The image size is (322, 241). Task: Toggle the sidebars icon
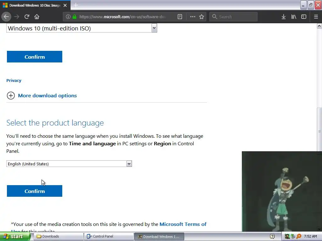304,17
